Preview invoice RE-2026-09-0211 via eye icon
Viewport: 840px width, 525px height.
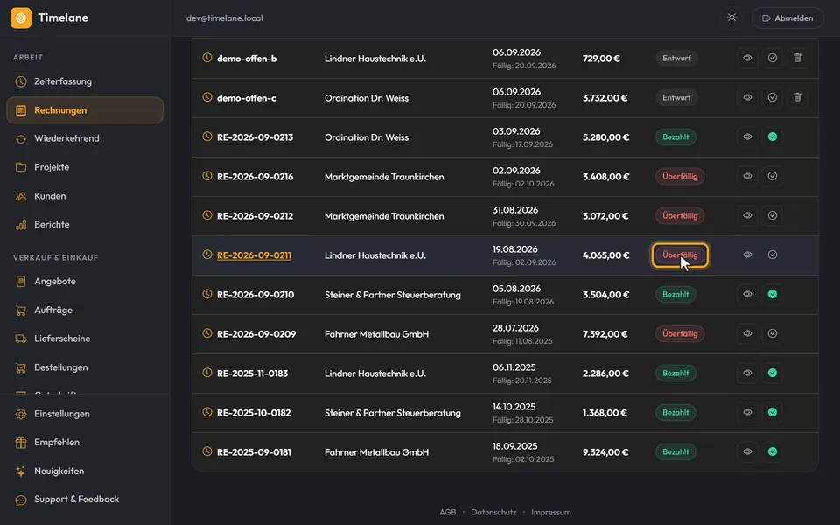tap(747, 255)
